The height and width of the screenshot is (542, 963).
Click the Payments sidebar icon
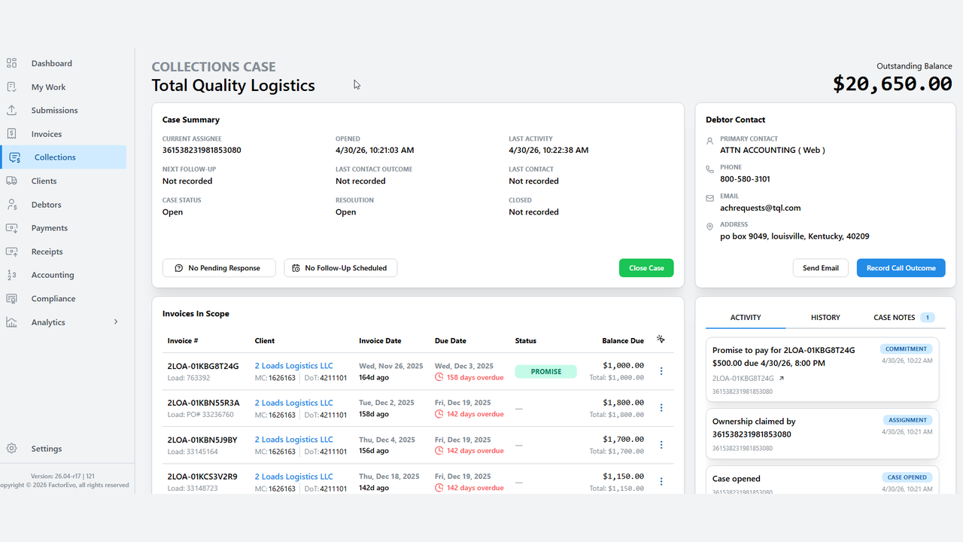click(x=11, y=227)
